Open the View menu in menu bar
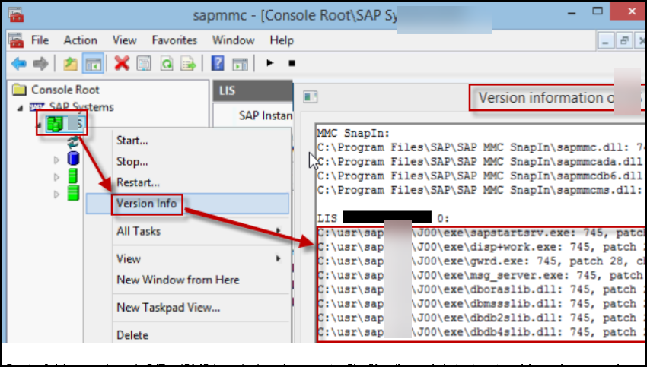 [124, 40]
